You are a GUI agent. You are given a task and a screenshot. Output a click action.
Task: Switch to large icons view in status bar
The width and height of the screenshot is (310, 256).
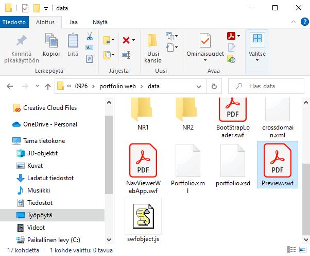[303, 250]
